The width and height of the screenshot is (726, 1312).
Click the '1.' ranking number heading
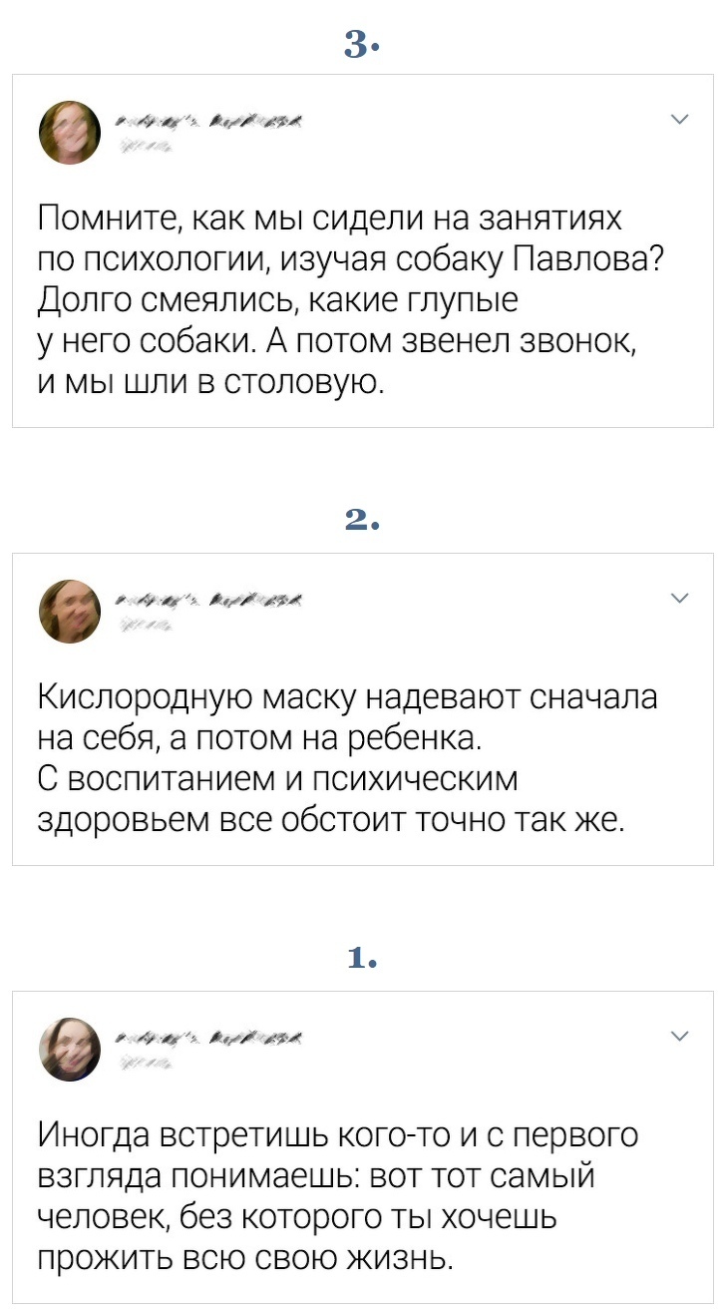point(362,959)
